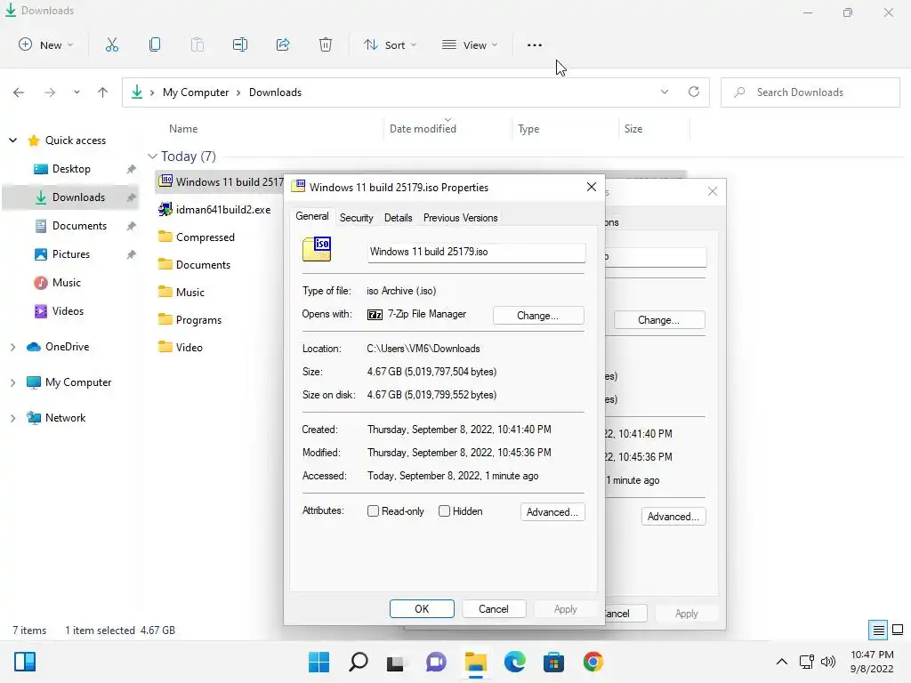The height and width of the screenshot is (683, 911).
Task: Go up one folder level arrow
Action: [103, 92]
